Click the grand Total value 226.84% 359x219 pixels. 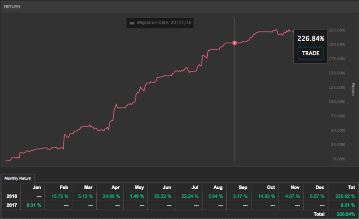pos(346,214)
